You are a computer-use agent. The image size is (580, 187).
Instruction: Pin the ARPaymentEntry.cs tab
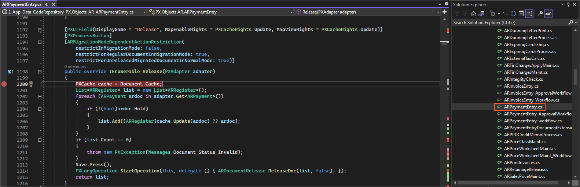tap(47, 4)
